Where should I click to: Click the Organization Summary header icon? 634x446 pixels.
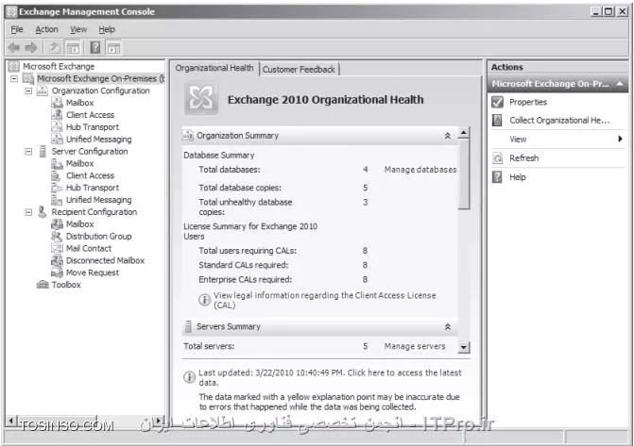click(188, 136)
